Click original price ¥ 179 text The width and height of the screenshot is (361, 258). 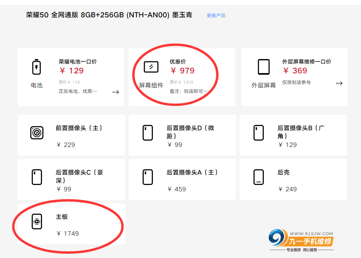click(69, 82)
